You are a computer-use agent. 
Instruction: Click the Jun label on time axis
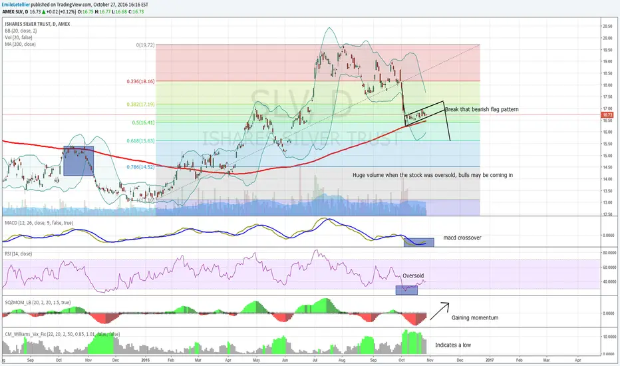click(x=285, y=361)
